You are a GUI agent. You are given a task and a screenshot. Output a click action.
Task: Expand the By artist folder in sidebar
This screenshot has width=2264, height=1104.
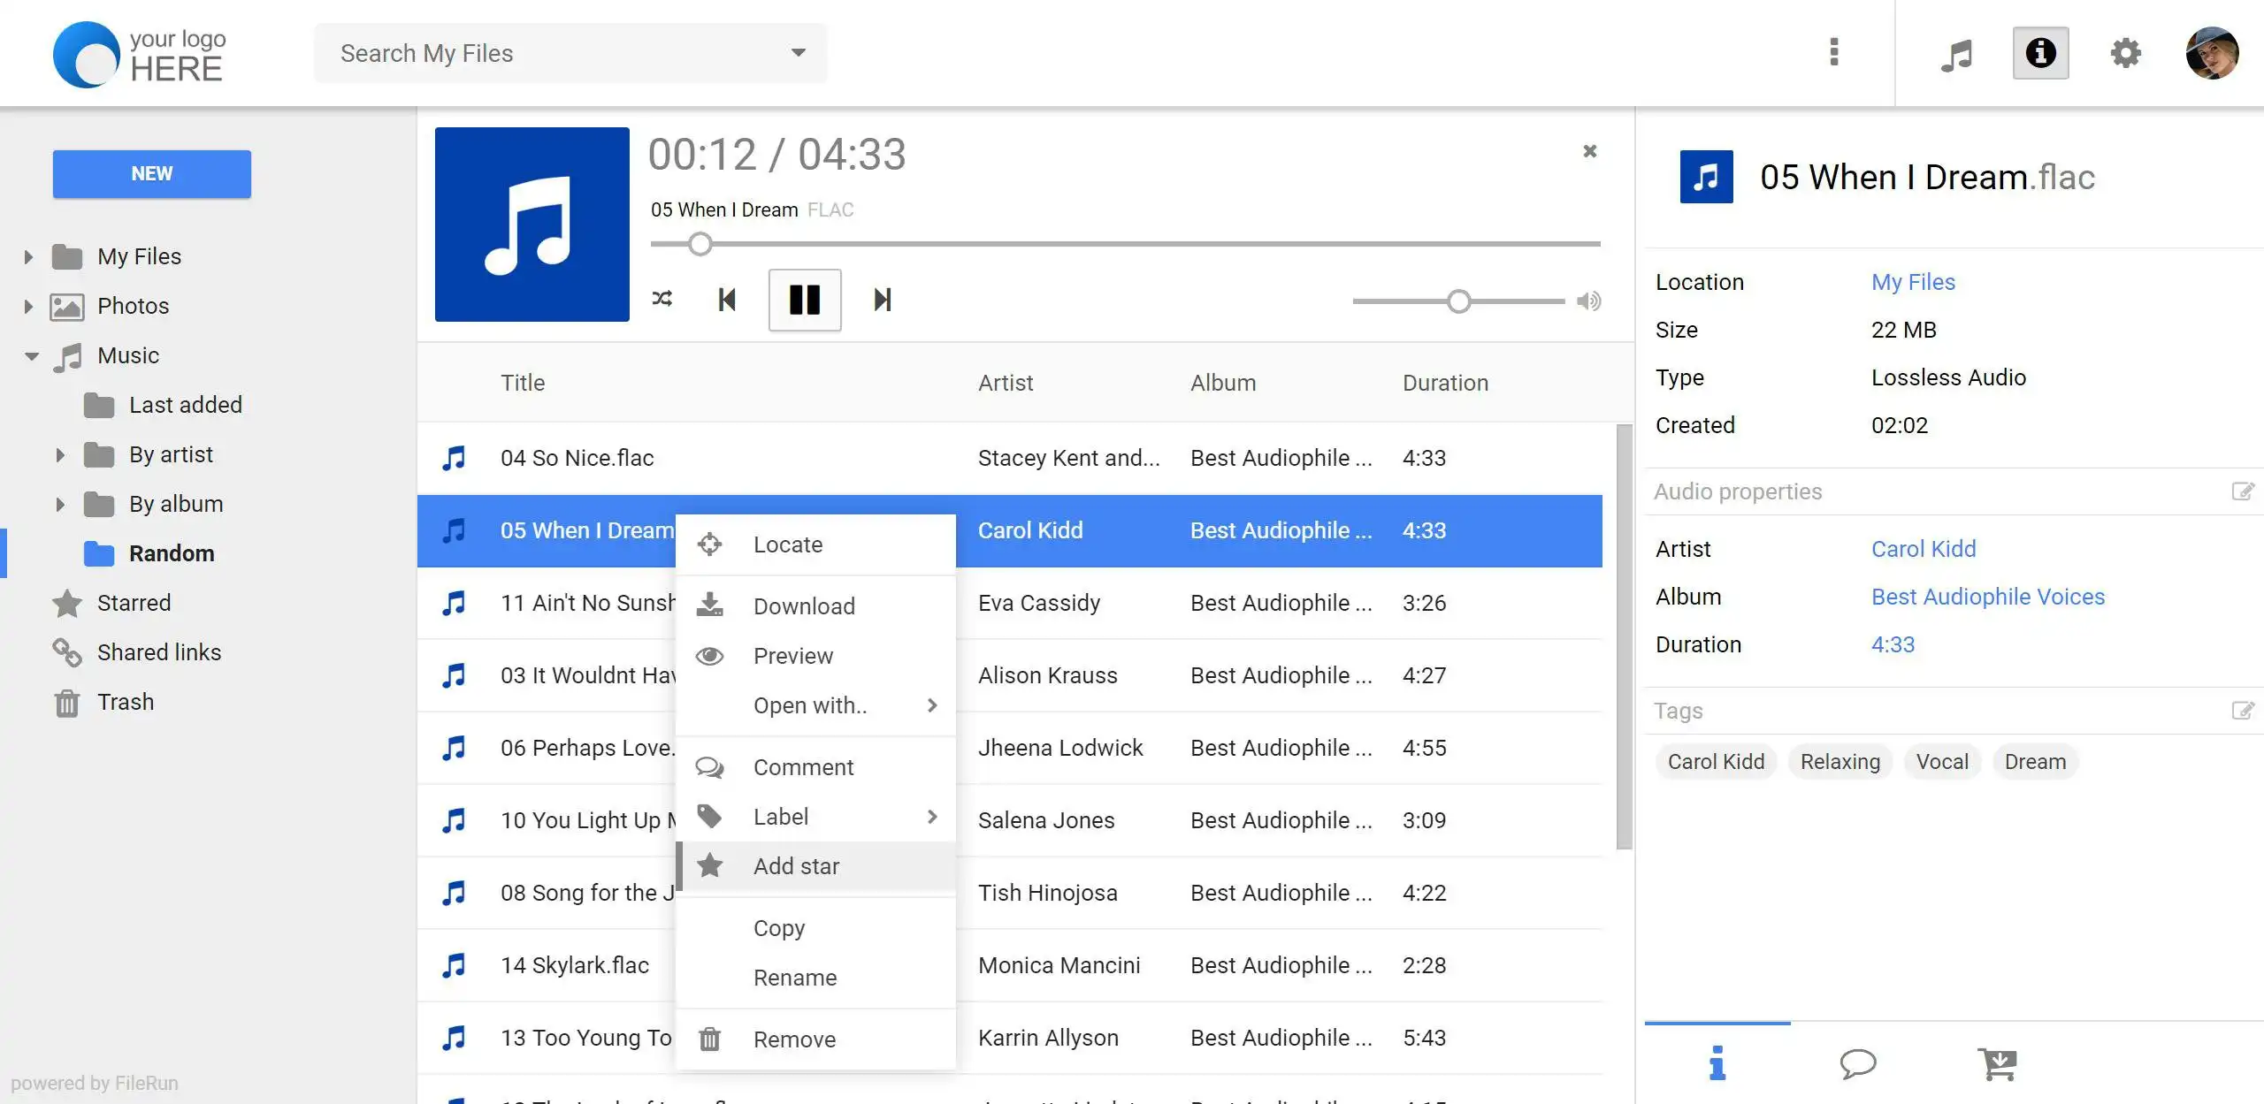coord(59,454)
